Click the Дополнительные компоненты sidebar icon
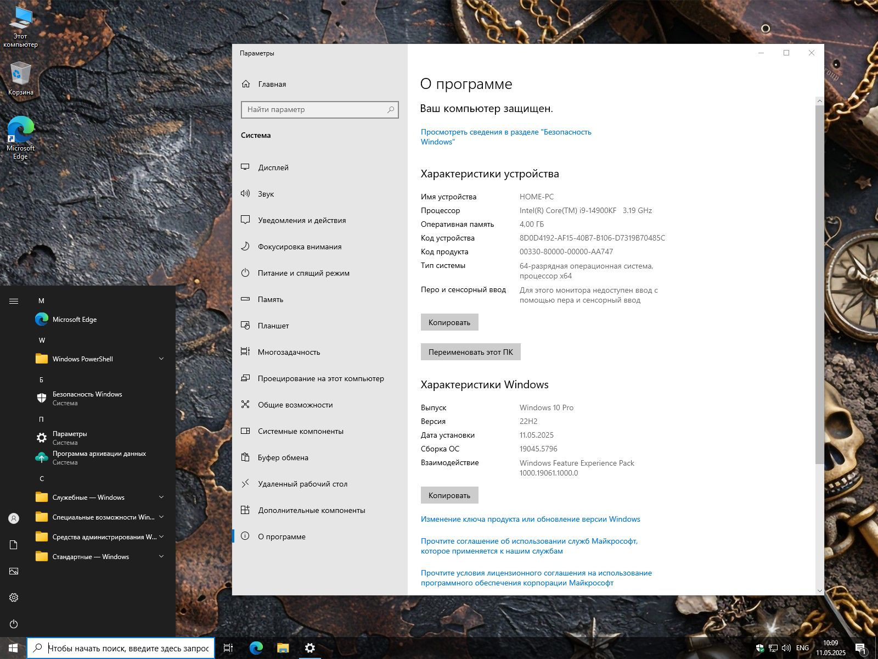Image resolution: width=878 pixels, height=659 pixels. coord(245,510)
